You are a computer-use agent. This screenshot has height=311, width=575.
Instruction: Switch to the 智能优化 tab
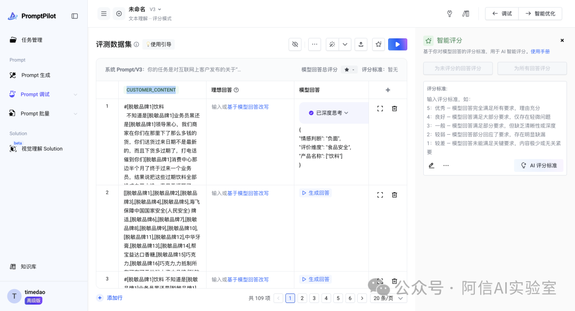[540, 13]
